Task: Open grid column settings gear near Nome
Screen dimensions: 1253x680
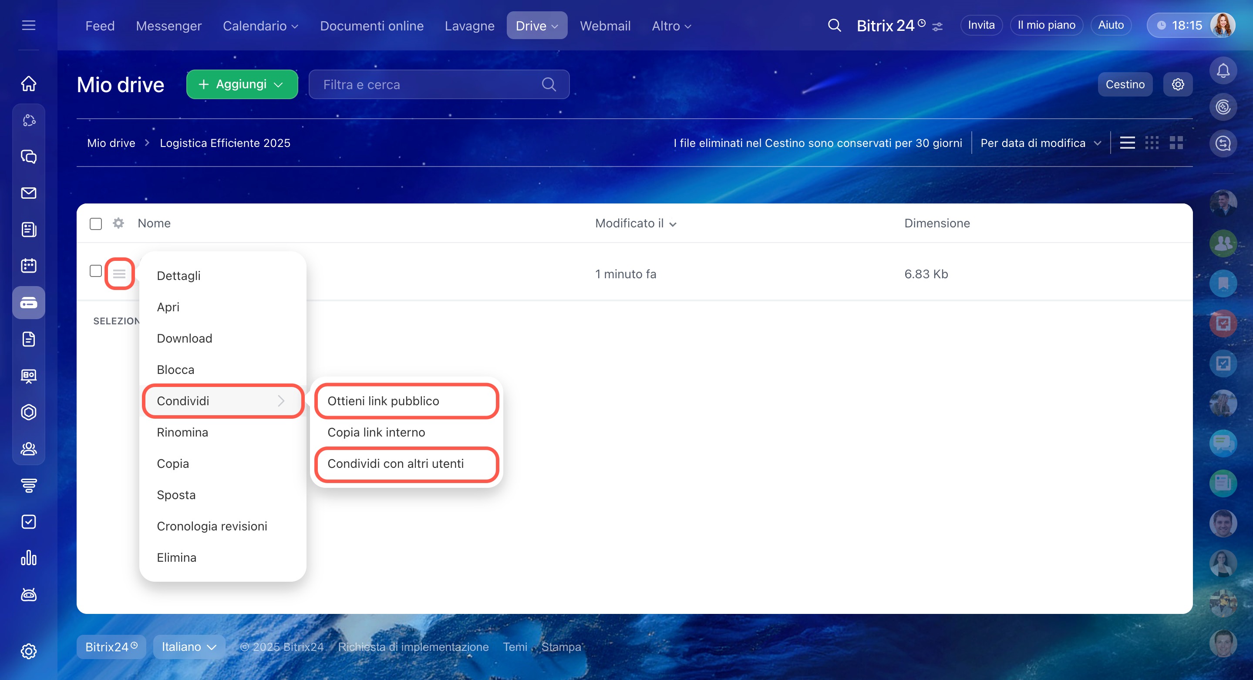Action: point(118,223)
